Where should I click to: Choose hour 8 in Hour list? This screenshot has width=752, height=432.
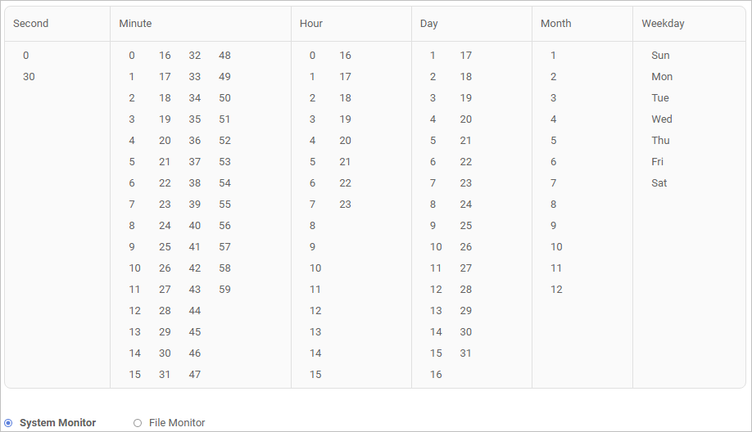pyautogui.click(x=313, y=226)
